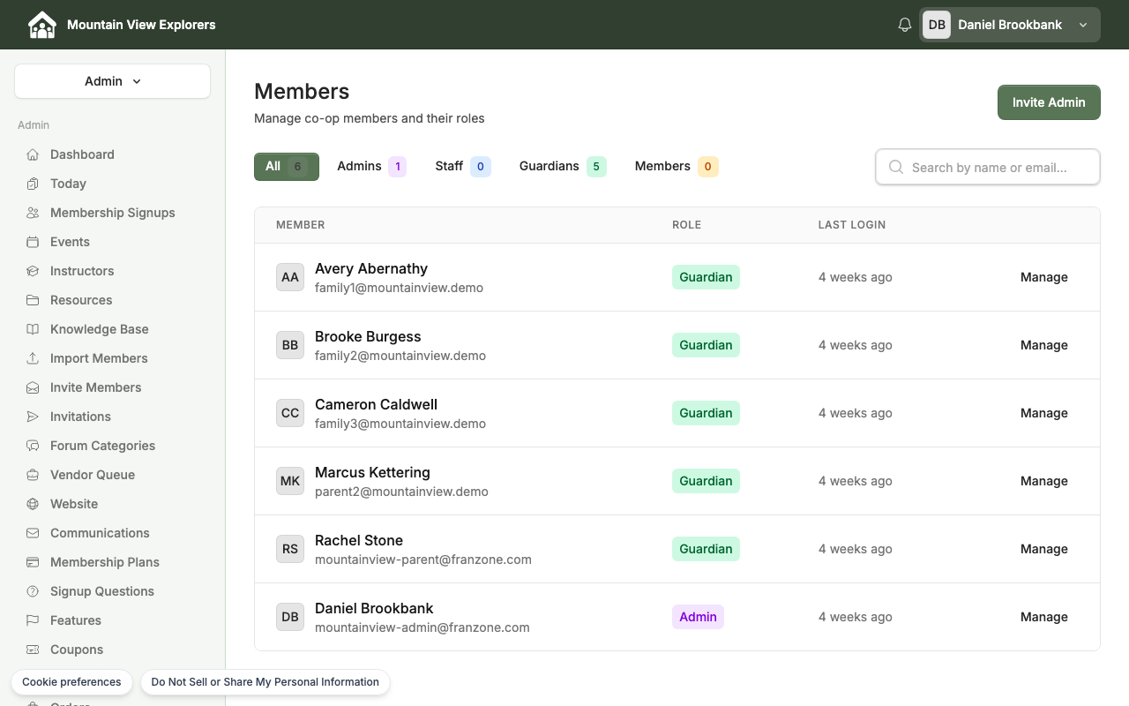Click the Mountain View Explorers house logo
The height and width of the screenshot is (706, 1129).
click(x=41, y=25)
